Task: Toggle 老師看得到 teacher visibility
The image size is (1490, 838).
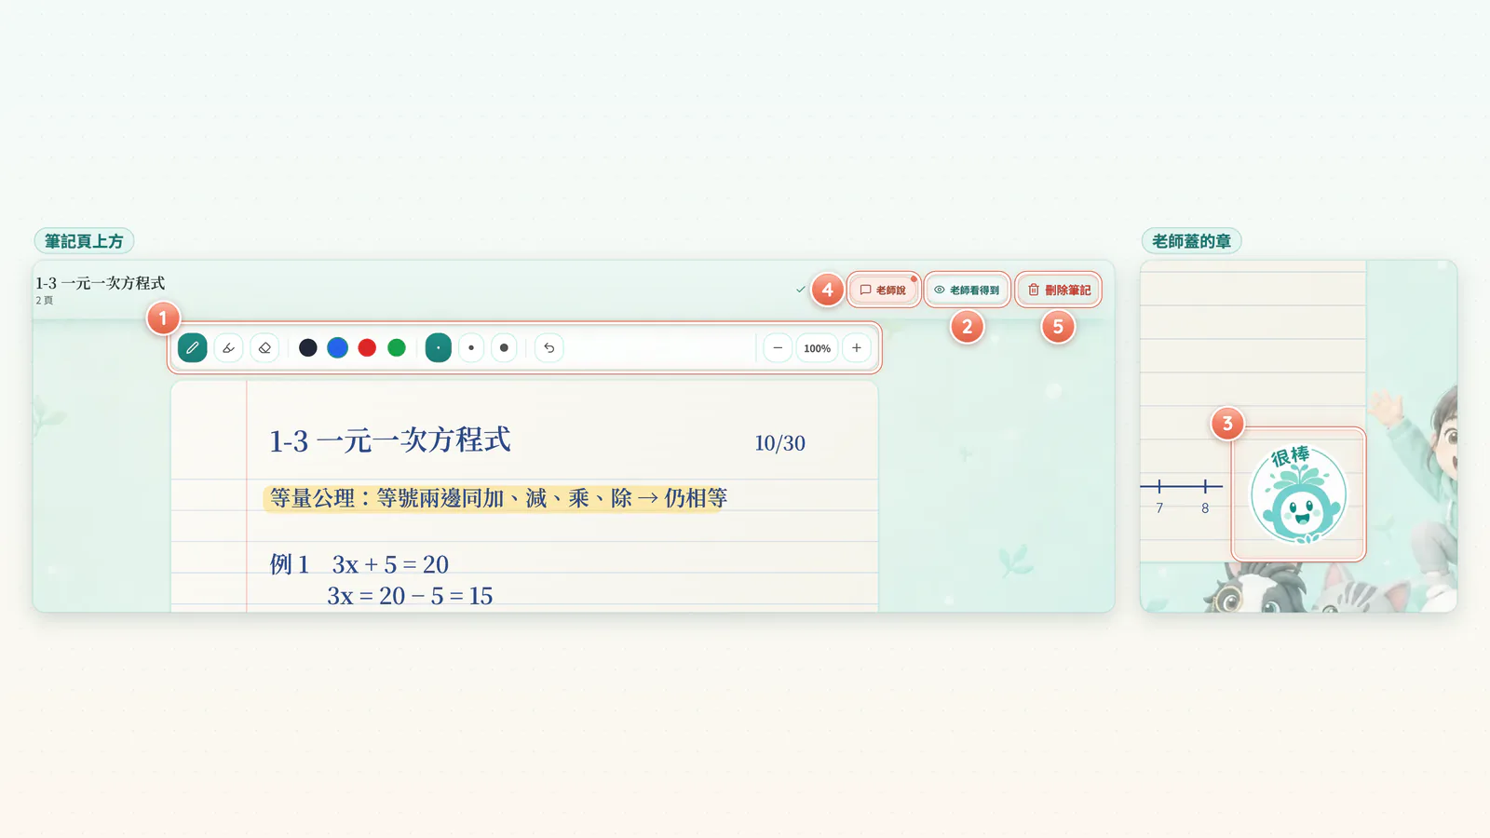Action: pos(967,290)
